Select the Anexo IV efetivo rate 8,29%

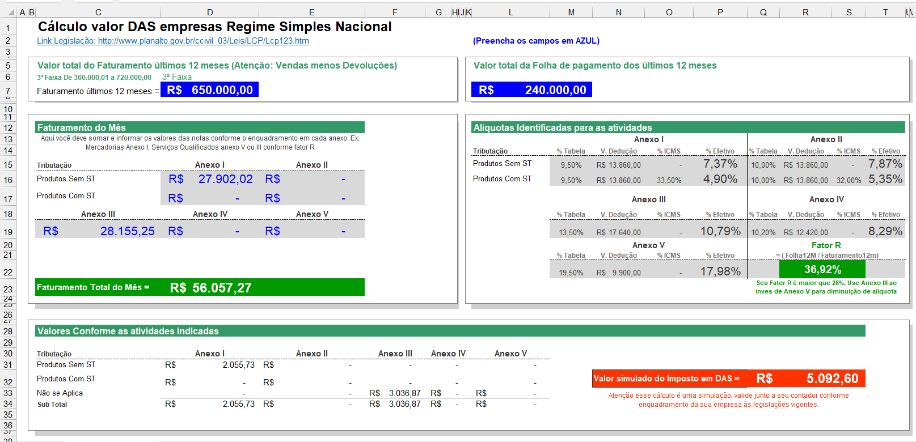(885, 231)
